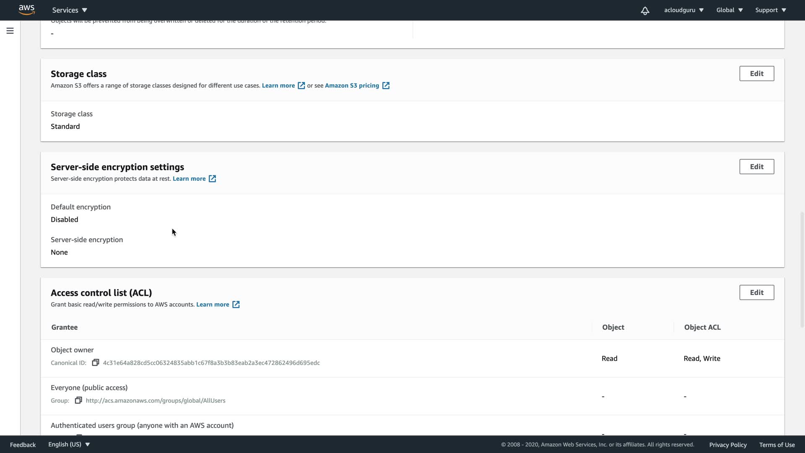Copy the AllUsers group URL

78,400
